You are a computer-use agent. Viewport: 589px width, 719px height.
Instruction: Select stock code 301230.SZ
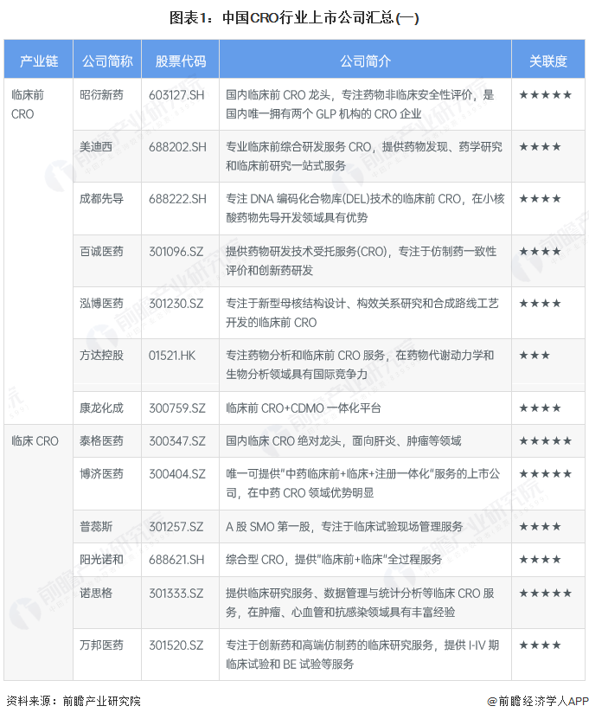pos(176,303)
